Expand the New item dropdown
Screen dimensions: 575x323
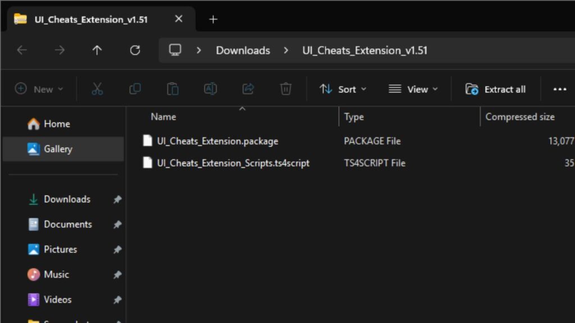tap(38, 89)
